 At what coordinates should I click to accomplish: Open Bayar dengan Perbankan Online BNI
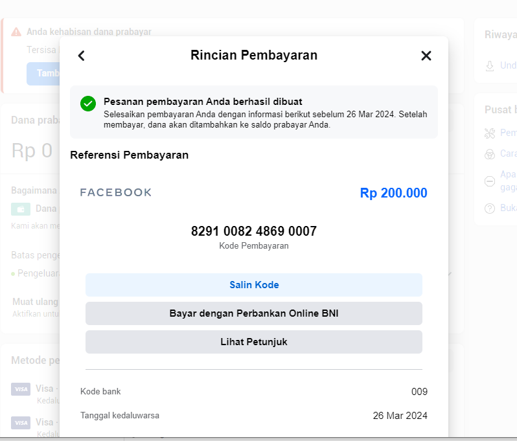click(x=254, y=313)
